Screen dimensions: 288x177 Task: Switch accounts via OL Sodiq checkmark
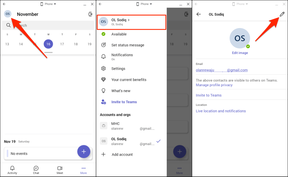click(158, 141)
